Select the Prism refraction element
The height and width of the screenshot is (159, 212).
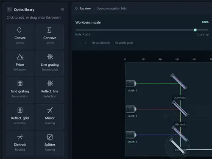point(20,63)
